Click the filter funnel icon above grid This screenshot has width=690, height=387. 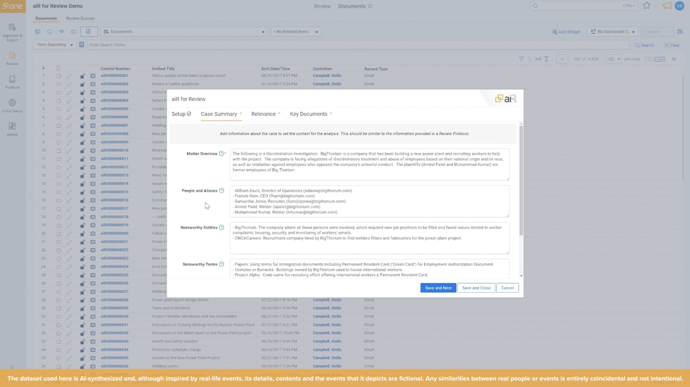[521, 59]
